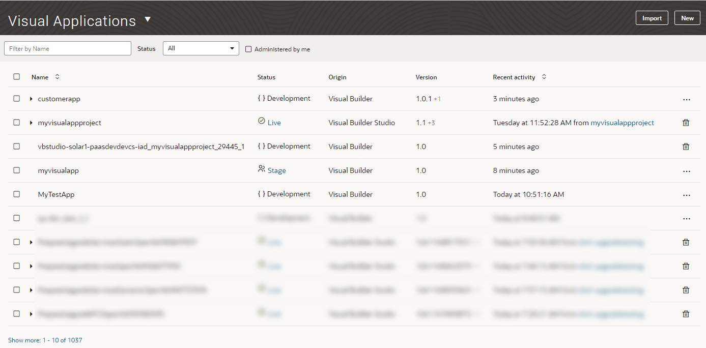Click the +1 versions indicator for customerapp
This screenshot has height=348, width=706.
tap(437, 99)
